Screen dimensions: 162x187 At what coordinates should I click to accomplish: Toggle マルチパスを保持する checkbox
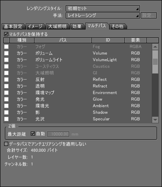(6, 34)
